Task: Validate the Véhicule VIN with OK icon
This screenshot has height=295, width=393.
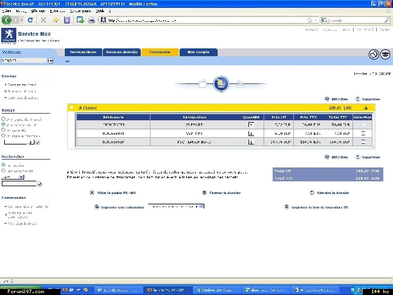Action: 50,60
